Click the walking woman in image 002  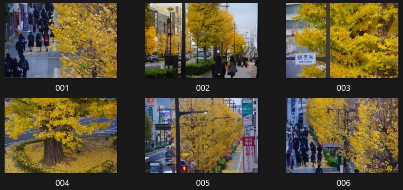232,67
